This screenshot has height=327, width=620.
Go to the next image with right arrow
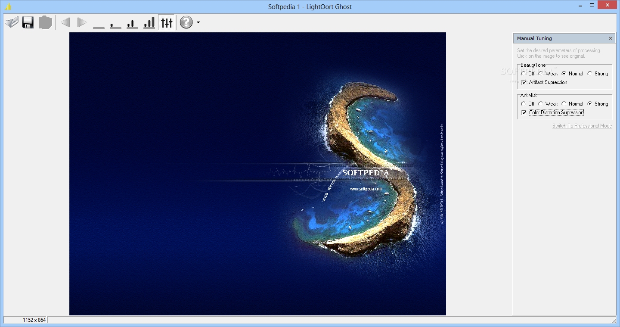tap(82, 22)
